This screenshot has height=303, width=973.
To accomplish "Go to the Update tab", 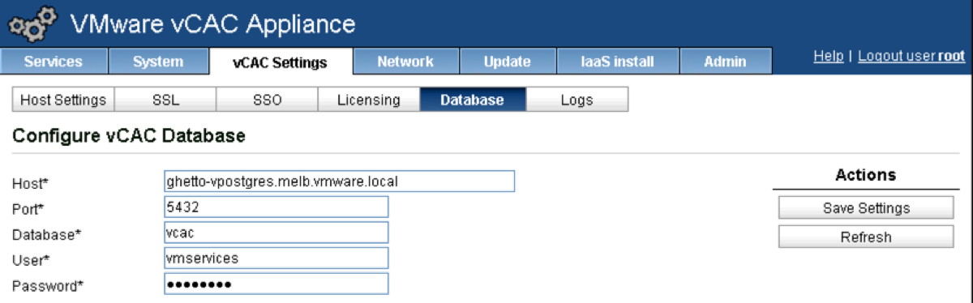I will [x=508, y=62].
